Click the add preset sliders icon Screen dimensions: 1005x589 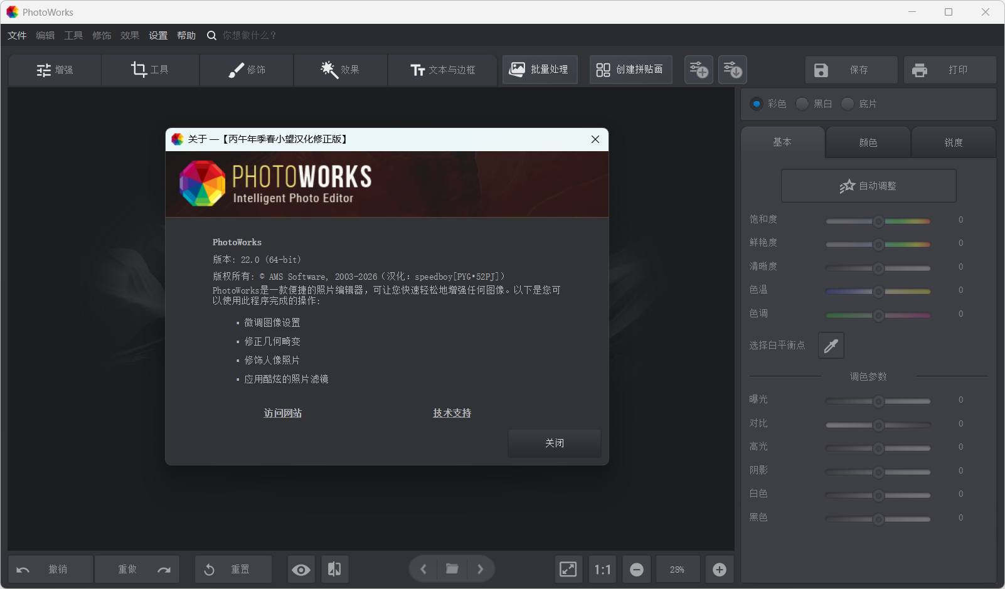tap(699, 70)
